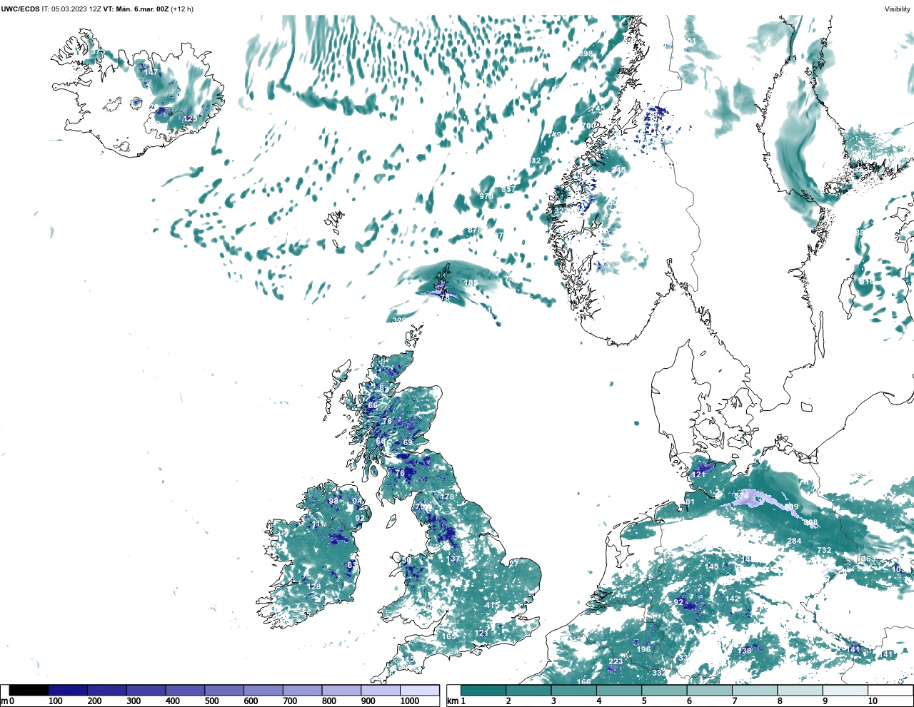Click the 5–6 km teal legend swatch
Viewport: 914px width, 707px height.
664,691
